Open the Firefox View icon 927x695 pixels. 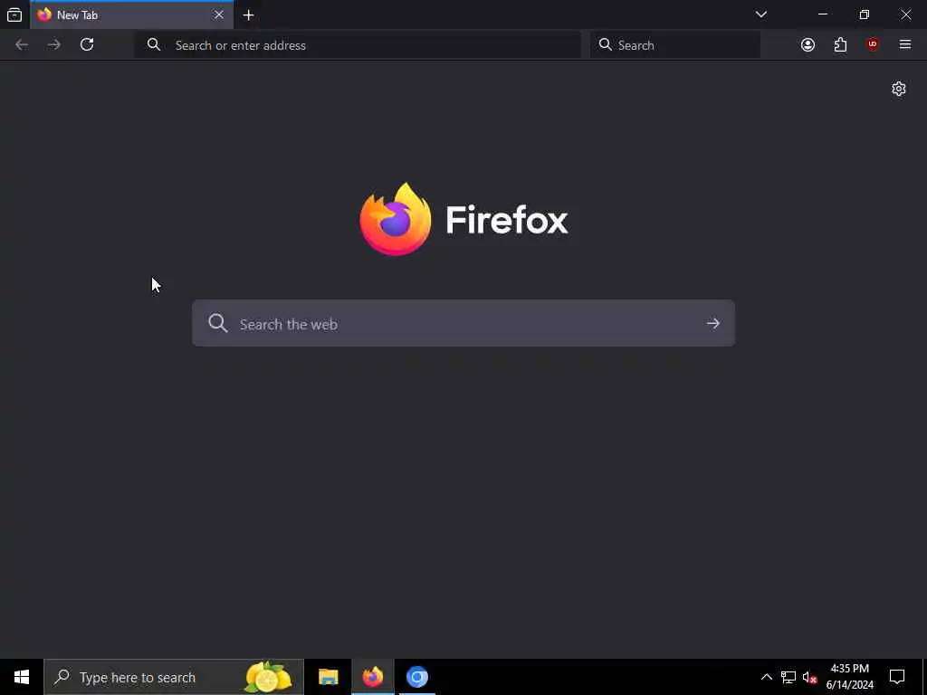tap(14, 14)
